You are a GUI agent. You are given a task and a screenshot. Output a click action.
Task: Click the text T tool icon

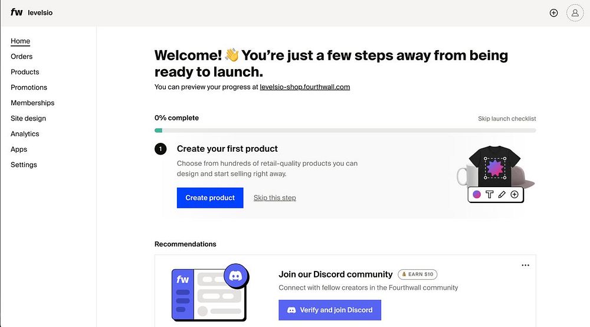[x=489, y=194]
